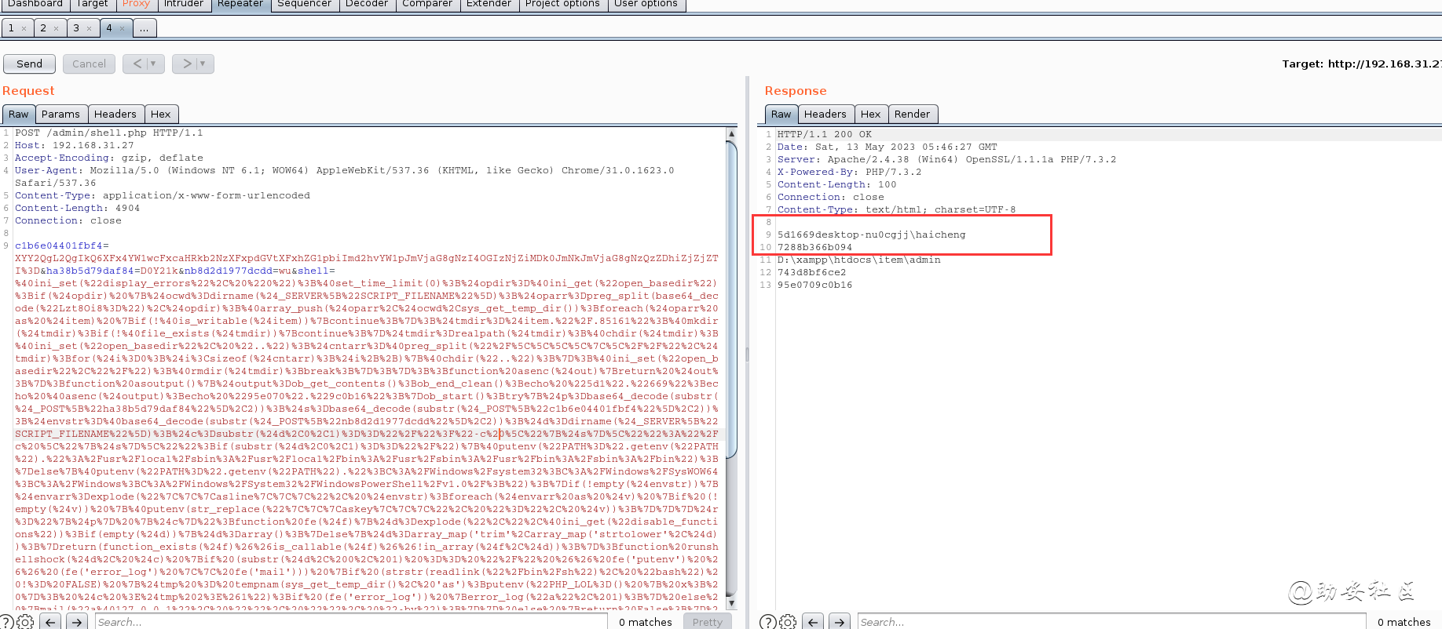Click the Cancel button
Image resolution: width=1442 pixels, height=629 pixels.
tap(89, 64)
